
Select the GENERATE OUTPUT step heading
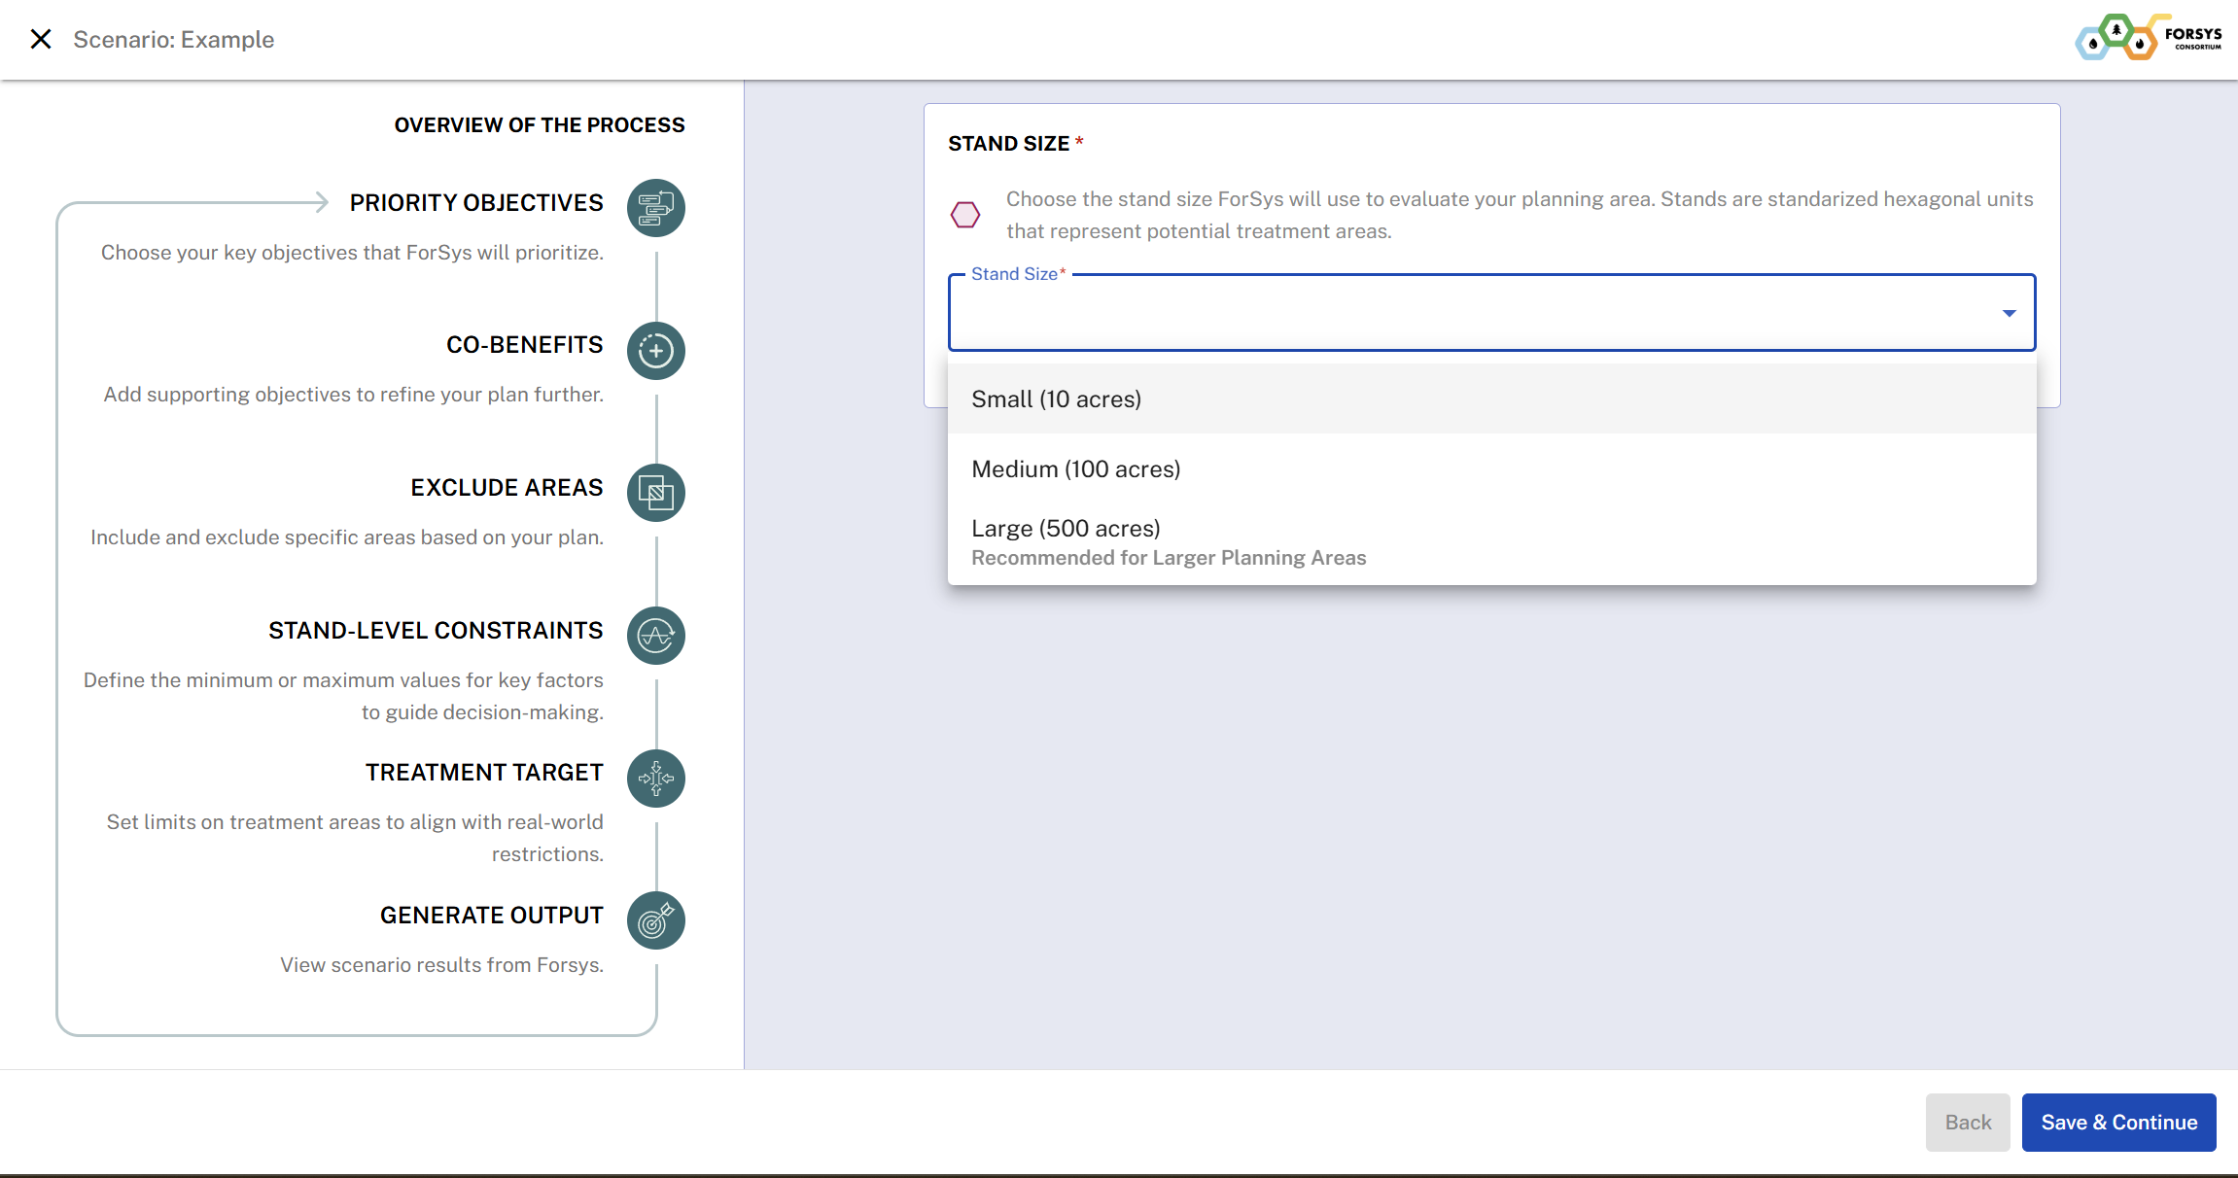(491, 916)
